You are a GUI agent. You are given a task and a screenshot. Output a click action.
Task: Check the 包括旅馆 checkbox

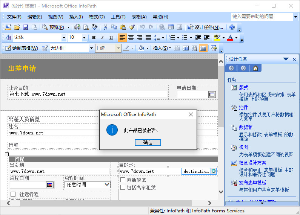point(123,180)
